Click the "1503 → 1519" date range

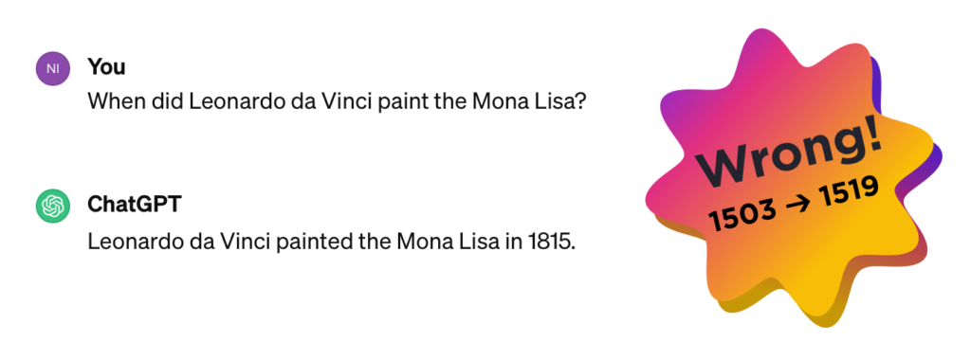(x=794, y=204)
